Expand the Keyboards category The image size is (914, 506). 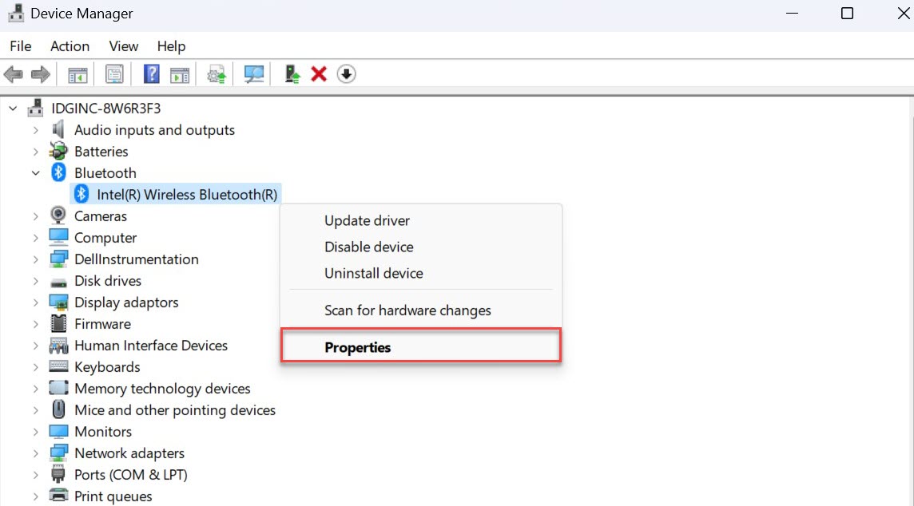pos(36,367)
